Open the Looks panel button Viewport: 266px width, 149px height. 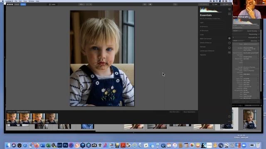coord(52,5)
